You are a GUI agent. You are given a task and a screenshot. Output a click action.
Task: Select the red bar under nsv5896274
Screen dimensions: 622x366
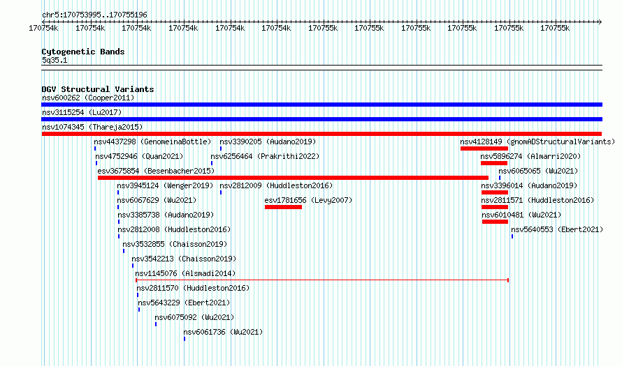(494, 163)
